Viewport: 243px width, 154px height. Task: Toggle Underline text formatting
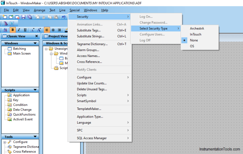[x=25, y=30]
